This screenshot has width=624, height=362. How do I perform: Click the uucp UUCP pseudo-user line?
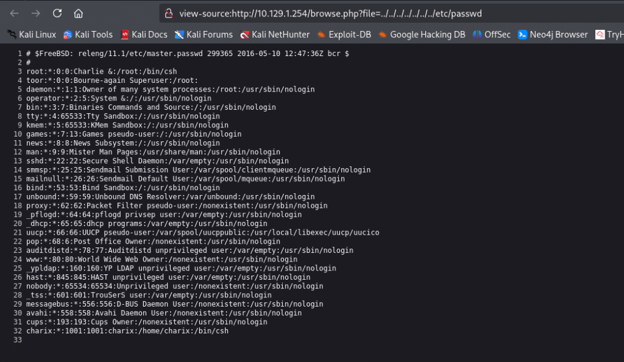(202, 232)
